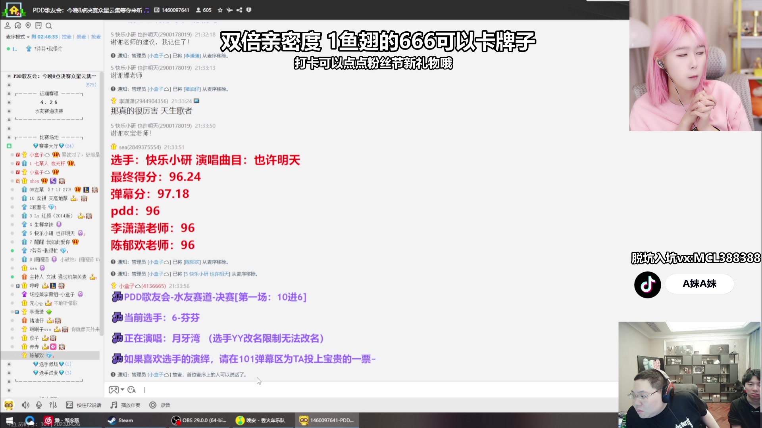762x428 pixels.
Task: Select user 7 醒醒 我如此爱你
Action: pyautogui.click(x=50, y=242)
